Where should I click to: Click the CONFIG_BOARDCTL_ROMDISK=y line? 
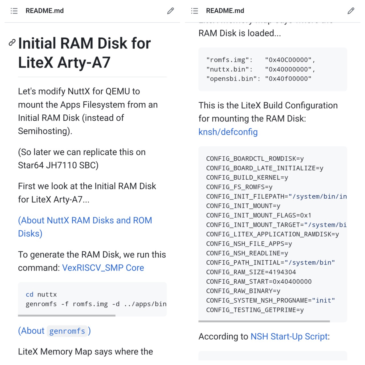[255, 159]
